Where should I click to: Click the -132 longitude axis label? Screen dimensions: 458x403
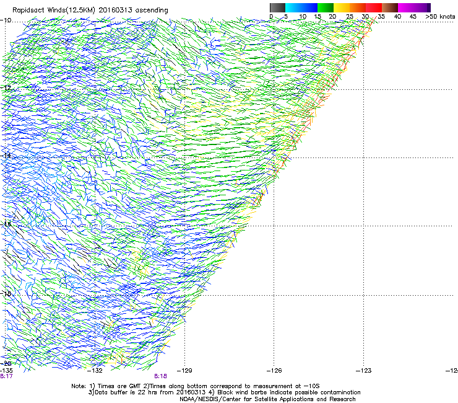(95, 371)
